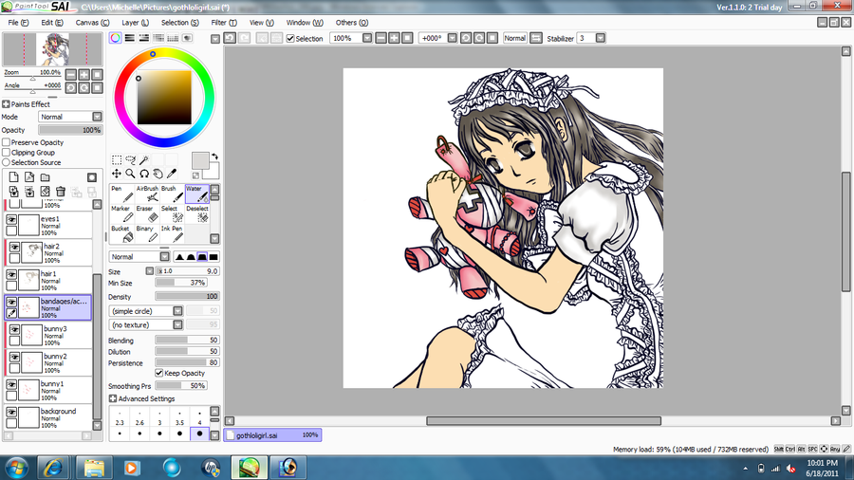Swap foreground and background colors
Screen dimensions: 854x480
click(x=214, y=157)
